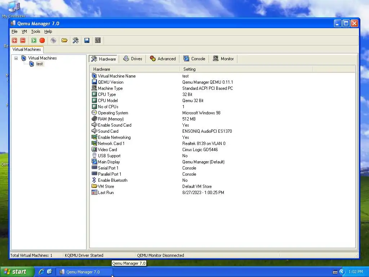Image resolution: width=369 pixels, height=277 pixels.
Task: Click the second Quick Launch icon beside Internet Explorer
Action: [49, 272]
